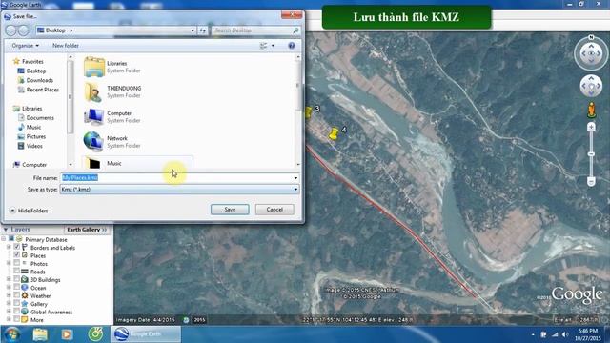Click the Forward navigation arrow in Save dialog
This screenshot has width=610, height=343.
tap(24, 30)
